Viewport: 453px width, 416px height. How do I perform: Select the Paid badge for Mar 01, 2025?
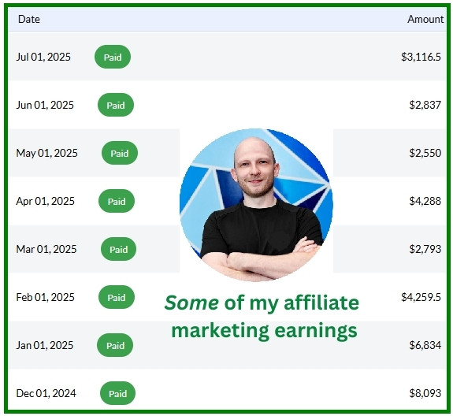pyautogui.click(x=118, y=249)
